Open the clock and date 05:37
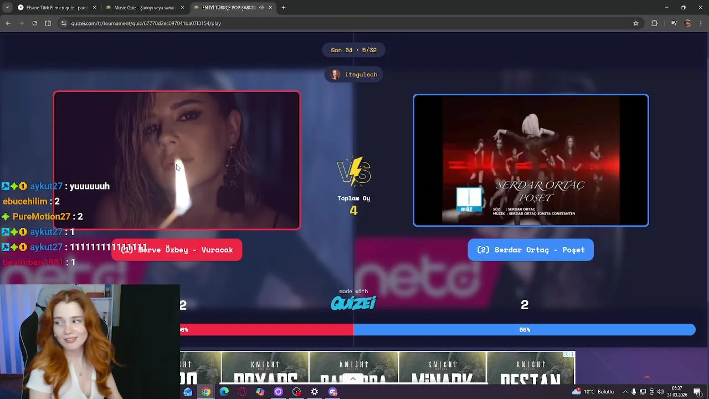Image resolution: width=709 pixels, height=399 pixels. tap(677, 392)
